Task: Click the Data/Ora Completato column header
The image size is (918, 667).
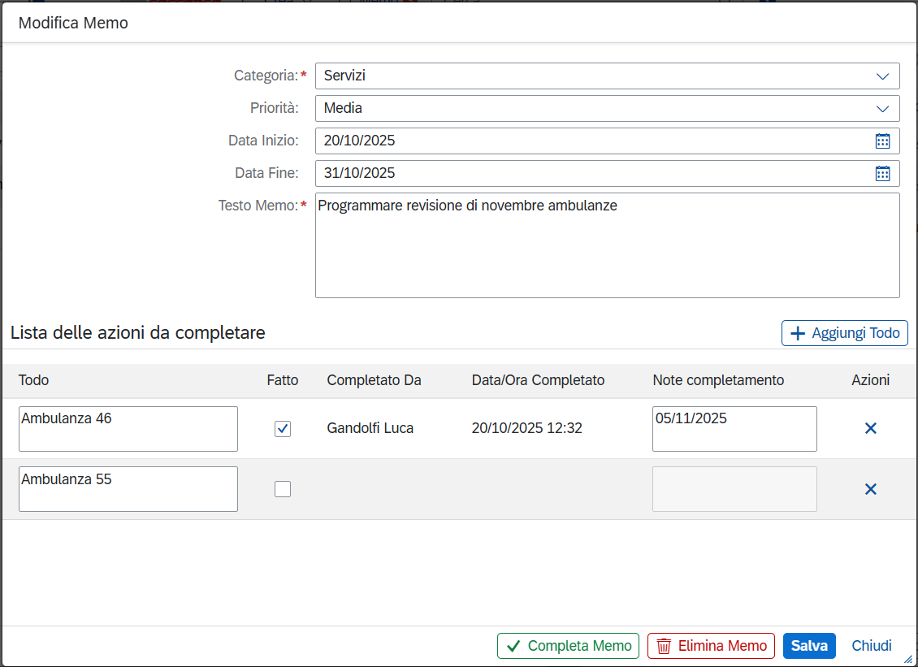Action: coord(538,380)
